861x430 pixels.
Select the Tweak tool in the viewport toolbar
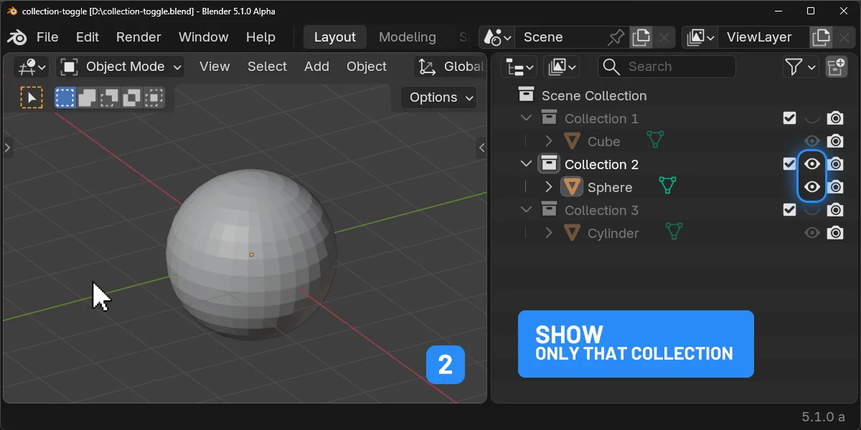(x=32, y=97)
